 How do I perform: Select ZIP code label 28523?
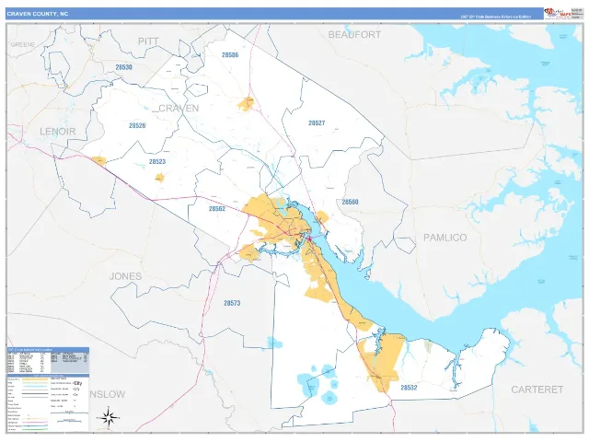tap(157, 162)
